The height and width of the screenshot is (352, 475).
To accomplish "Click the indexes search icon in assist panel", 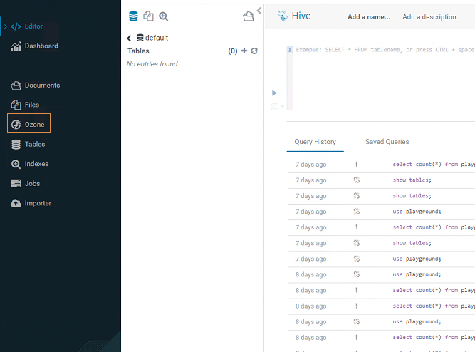I will coord(163,16).
